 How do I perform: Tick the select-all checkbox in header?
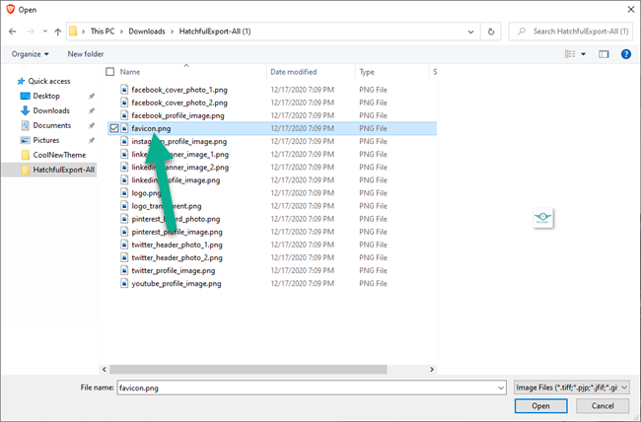click(x=110, y=72)
